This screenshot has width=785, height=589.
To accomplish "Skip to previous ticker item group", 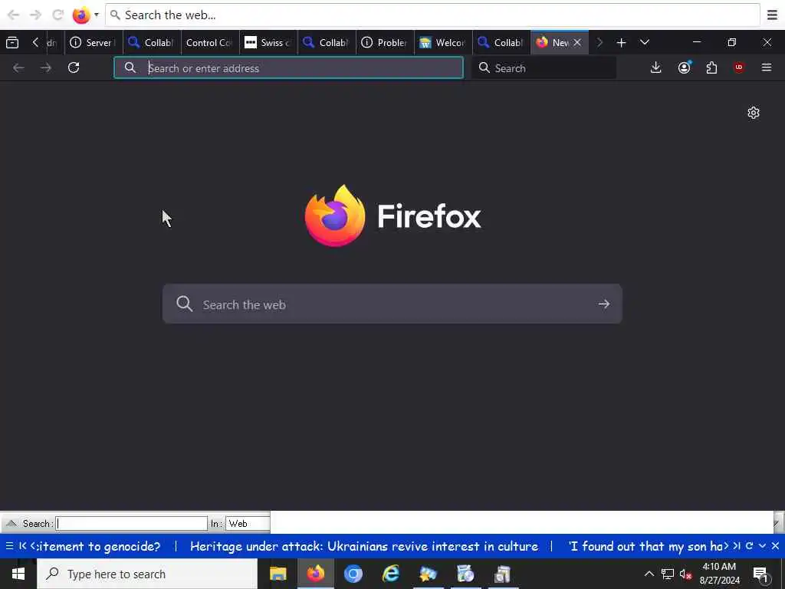I will [22, 546].
